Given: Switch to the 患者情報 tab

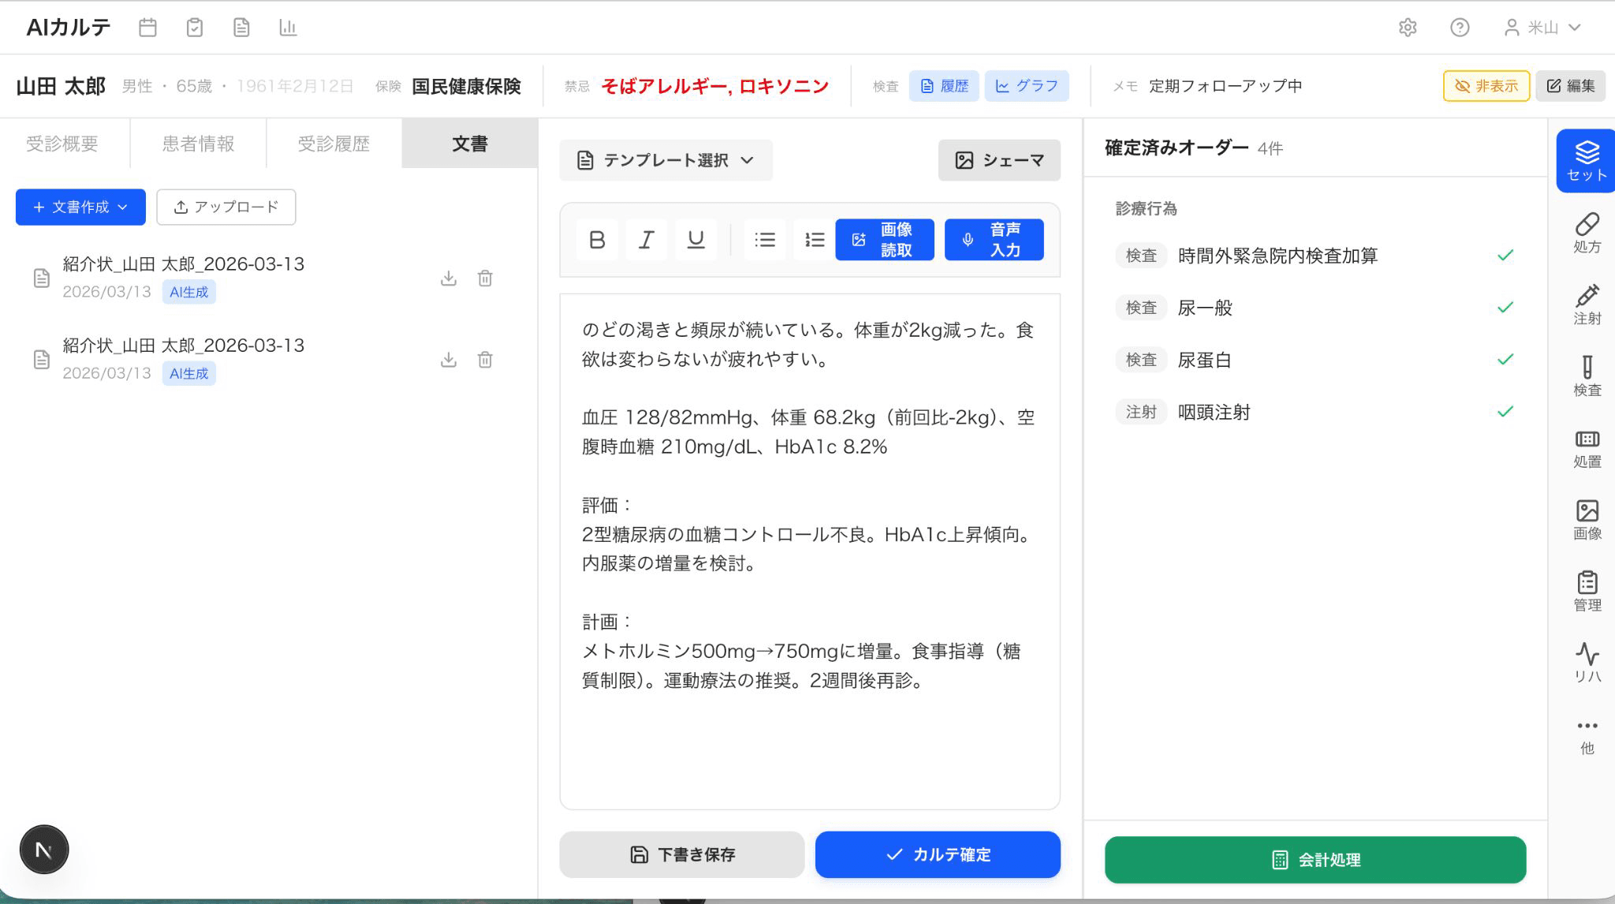Looking at the screenshot, I should [x=198, y=144].
